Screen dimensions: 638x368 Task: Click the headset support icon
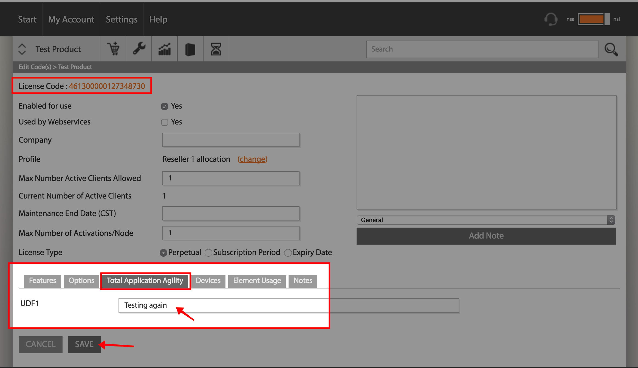[x=551, y=19]
